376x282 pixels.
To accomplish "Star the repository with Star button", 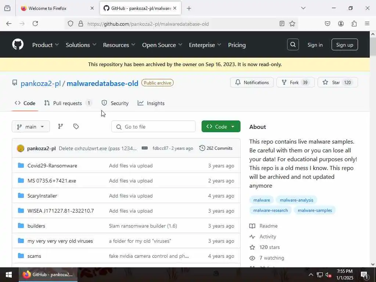I will (x=338, y=82).
